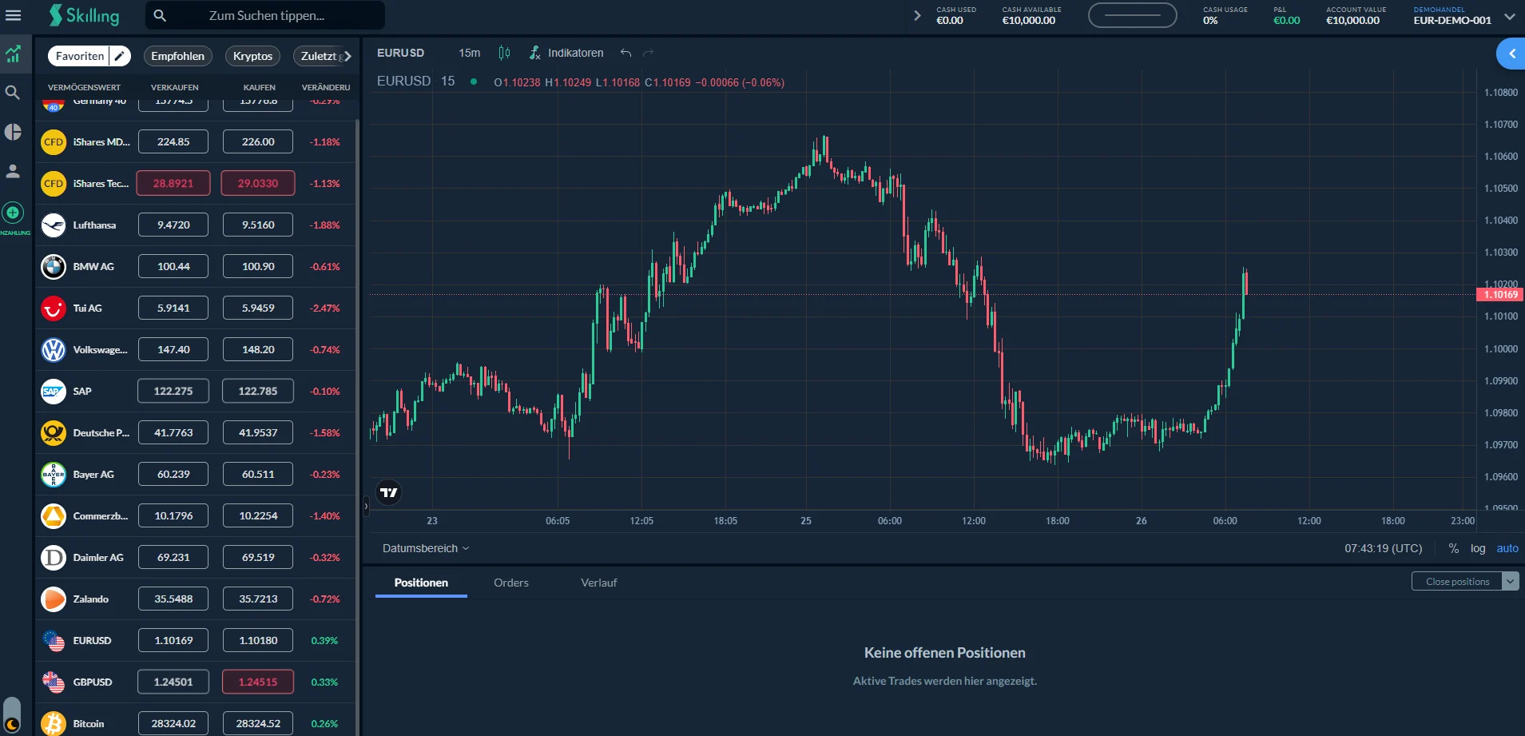Select the portfolio pie chart sidebar icon
The width and height of the screenshot is (1525, 736).
(13, 131)
